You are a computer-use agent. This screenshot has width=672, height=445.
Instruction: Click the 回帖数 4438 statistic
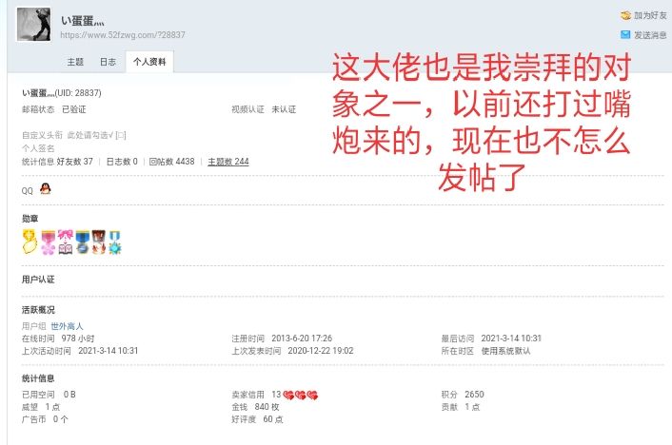tap(171, 162)
